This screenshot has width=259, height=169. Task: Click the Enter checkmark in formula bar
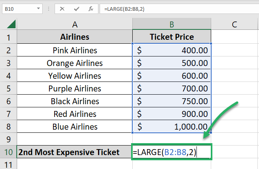pyautogui.click(x=77, y=8)
